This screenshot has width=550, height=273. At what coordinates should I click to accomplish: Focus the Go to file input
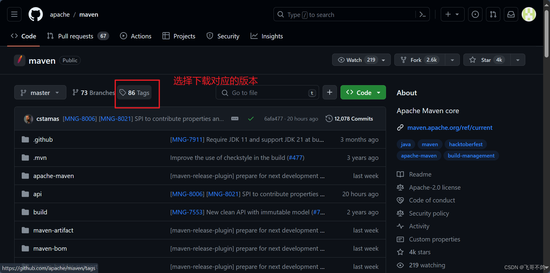pos(267,93)
